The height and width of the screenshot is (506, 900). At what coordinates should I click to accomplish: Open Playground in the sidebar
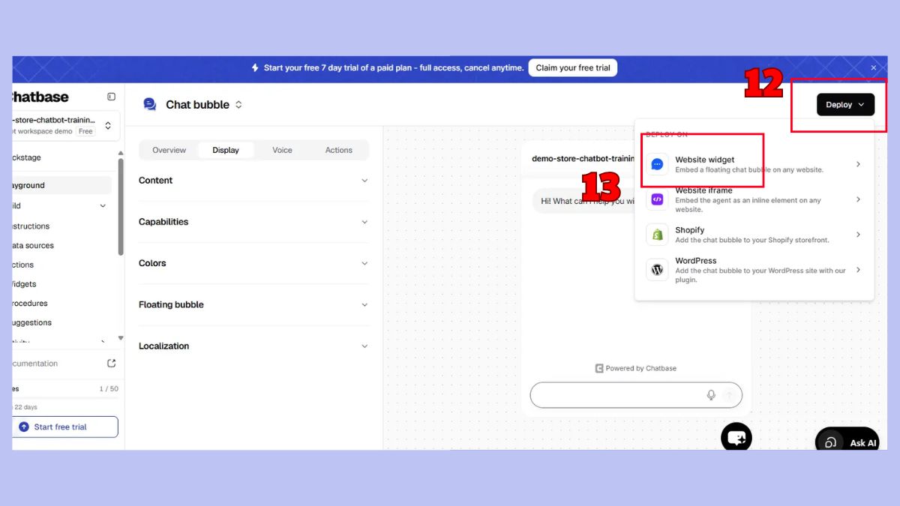pyautogui.click(x=61, y=185)
